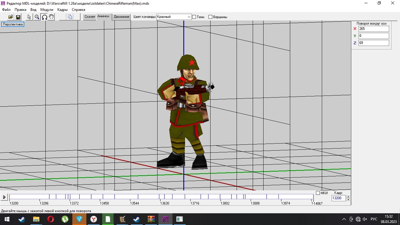Select the hand pan tool
The width and height of the screenshot is (400, 225).
coord(52,17)
